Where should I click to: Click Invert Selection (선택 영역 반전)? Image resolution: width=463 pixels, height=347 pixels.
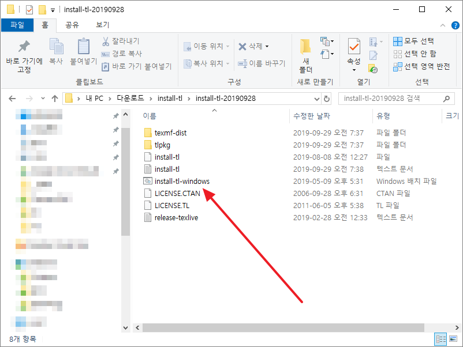pos(421,66)
